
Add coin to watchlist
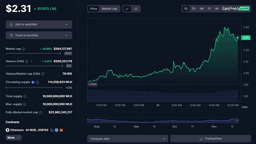[x=39, y=24]
